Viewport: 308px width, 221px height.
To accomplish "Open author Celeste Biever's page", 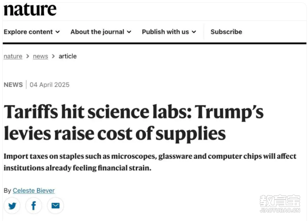I will [34, 190].
